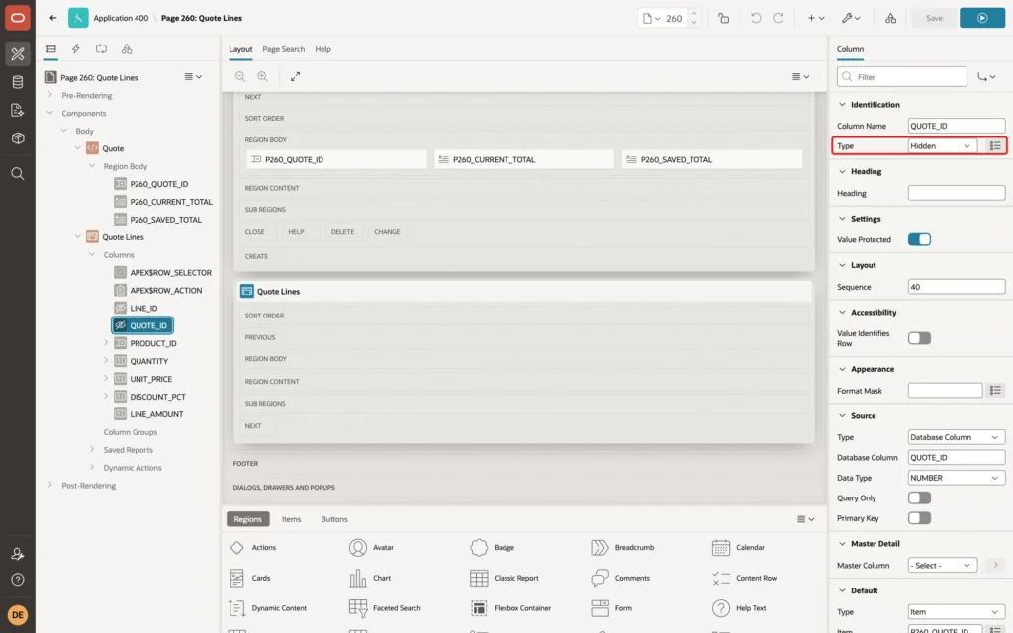The width and height of the screenshot is (1013, 633).
Task: Open the Help tab
Action: coord(322,49)
